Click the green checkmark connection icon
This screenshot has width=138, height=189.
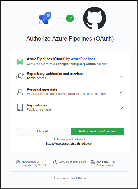pos(70,18)
